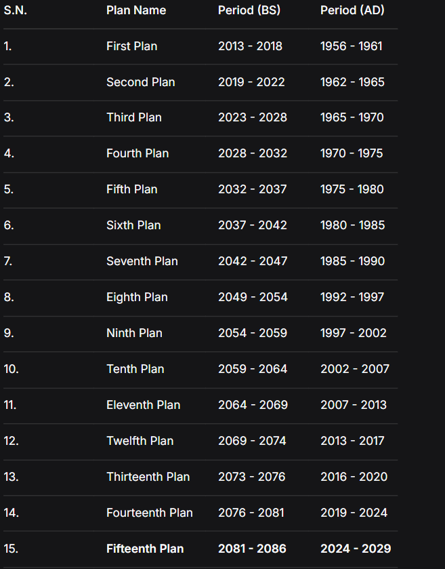Select the "First Plan" cell
Screen dimensions: 445x569
[x=131, y=46]
